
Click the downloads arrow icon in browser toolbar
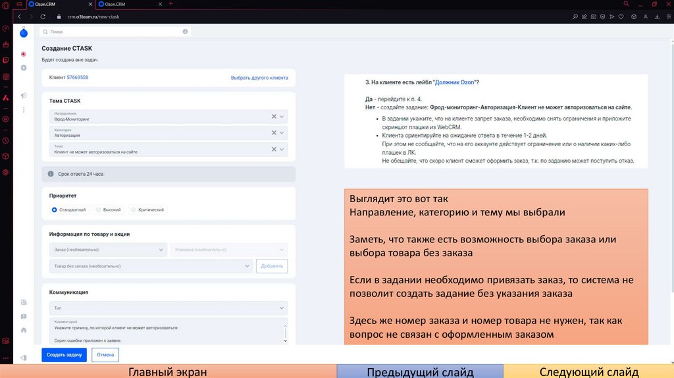(657, 16)
